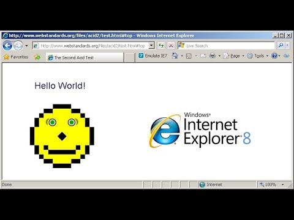Click the Back navigation button
Screen dimensions: 294x220
[7, 45]
